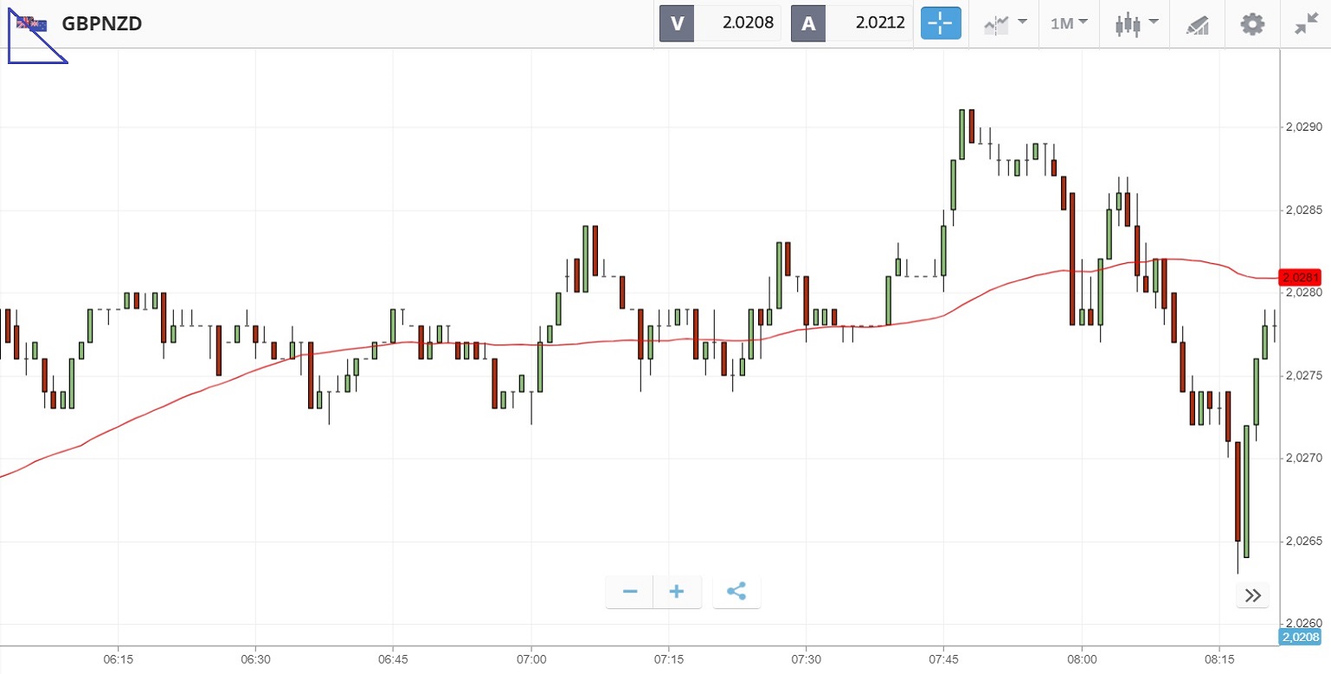Click the collapse chart arrows icon

pyautogui.click(x=1305, y=23)
